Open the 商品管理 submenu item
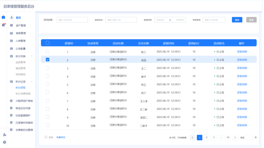This screenshot has width=264, height=148. pos(21,68)
